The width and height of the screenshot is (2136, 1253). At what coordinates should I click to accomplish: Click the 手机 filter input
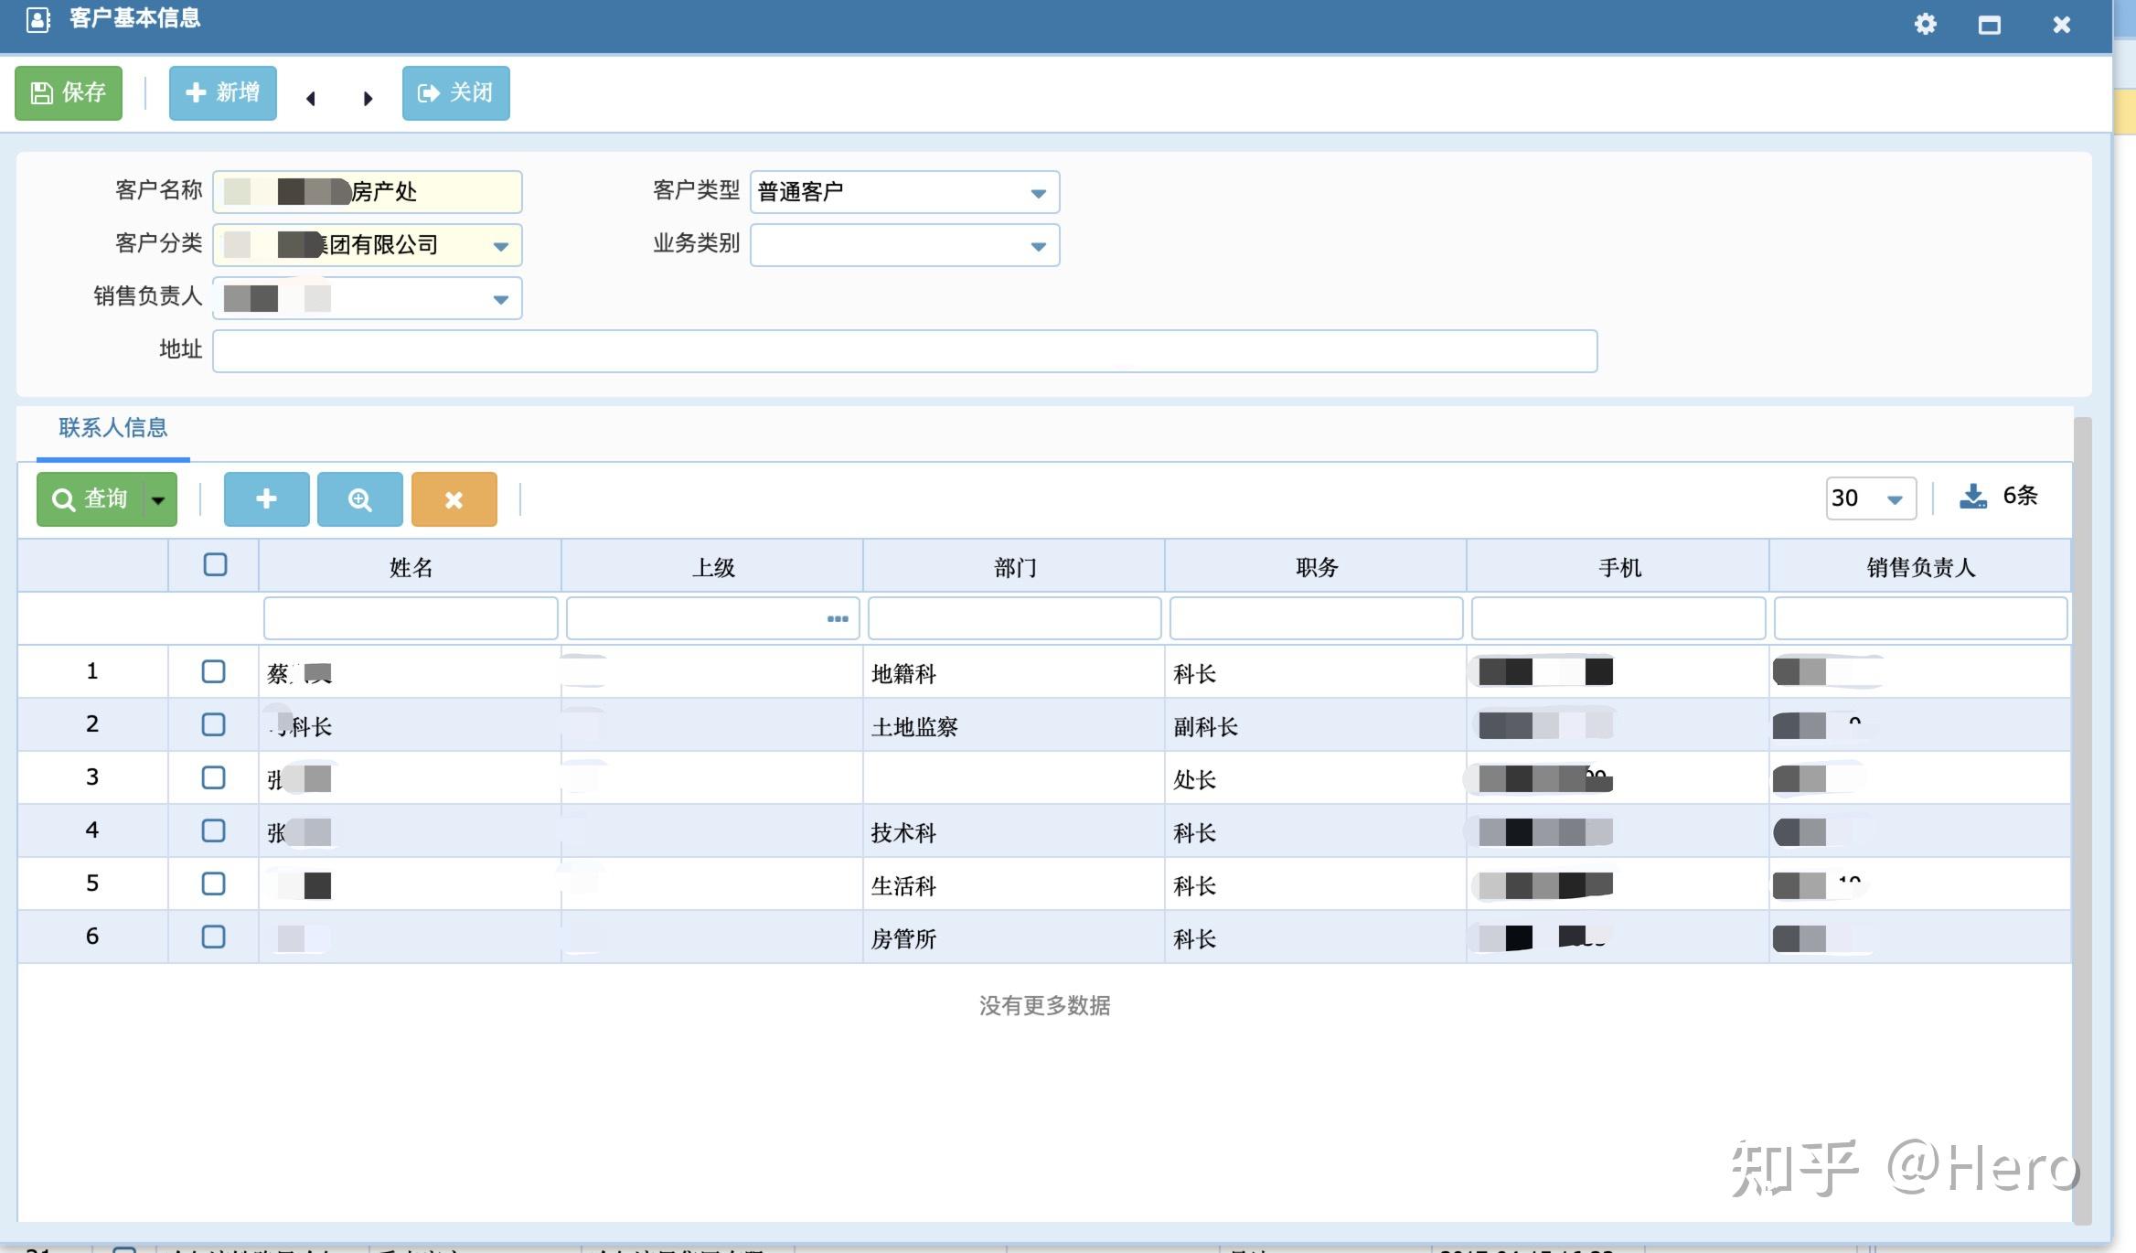coord(1618,618)
